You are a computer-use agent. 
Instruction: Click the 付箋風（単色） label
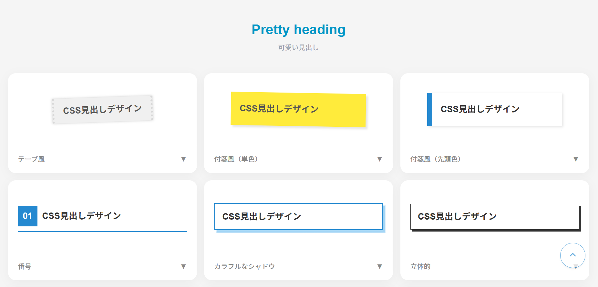point(236,159)
